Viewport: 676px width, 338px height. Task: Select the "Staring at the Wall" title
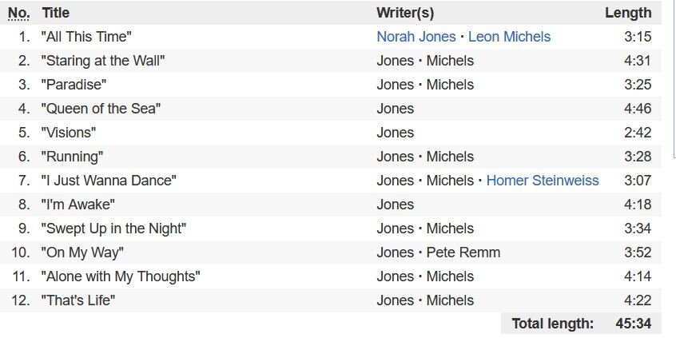coord(103,61)
